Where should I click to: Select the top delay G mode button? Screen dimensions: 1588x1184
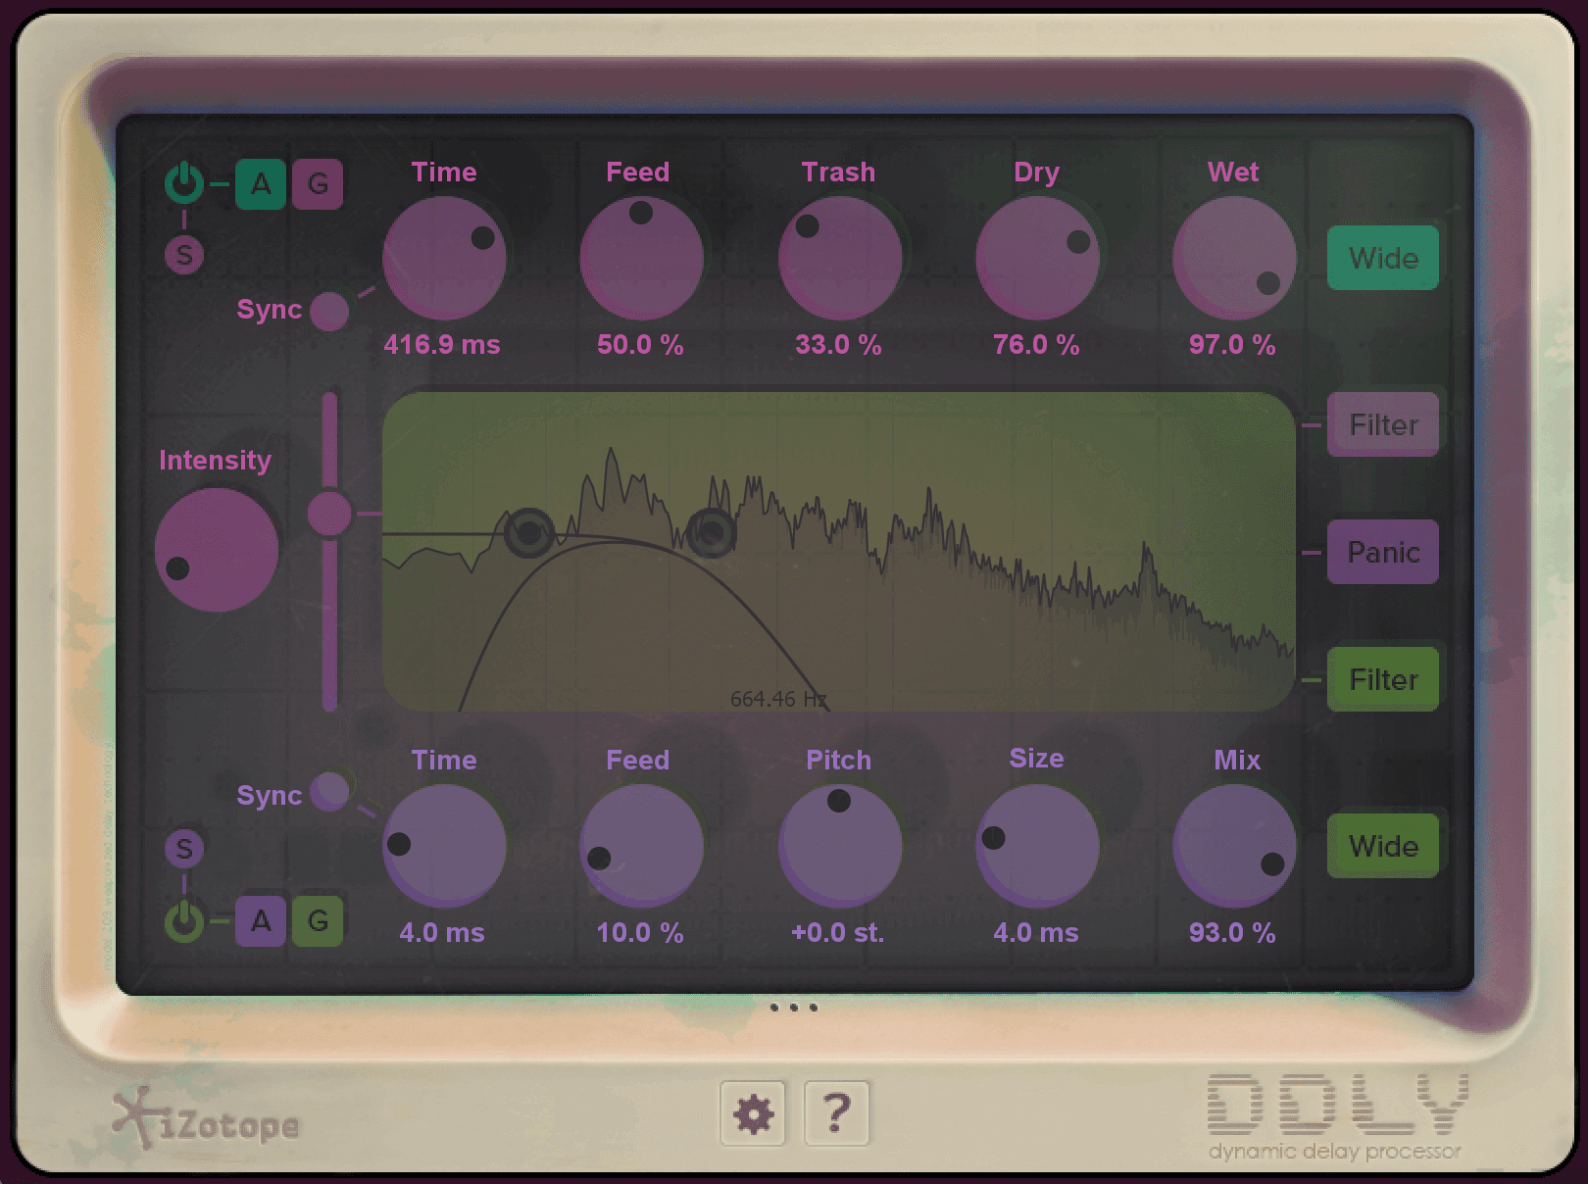coord(318,184)
